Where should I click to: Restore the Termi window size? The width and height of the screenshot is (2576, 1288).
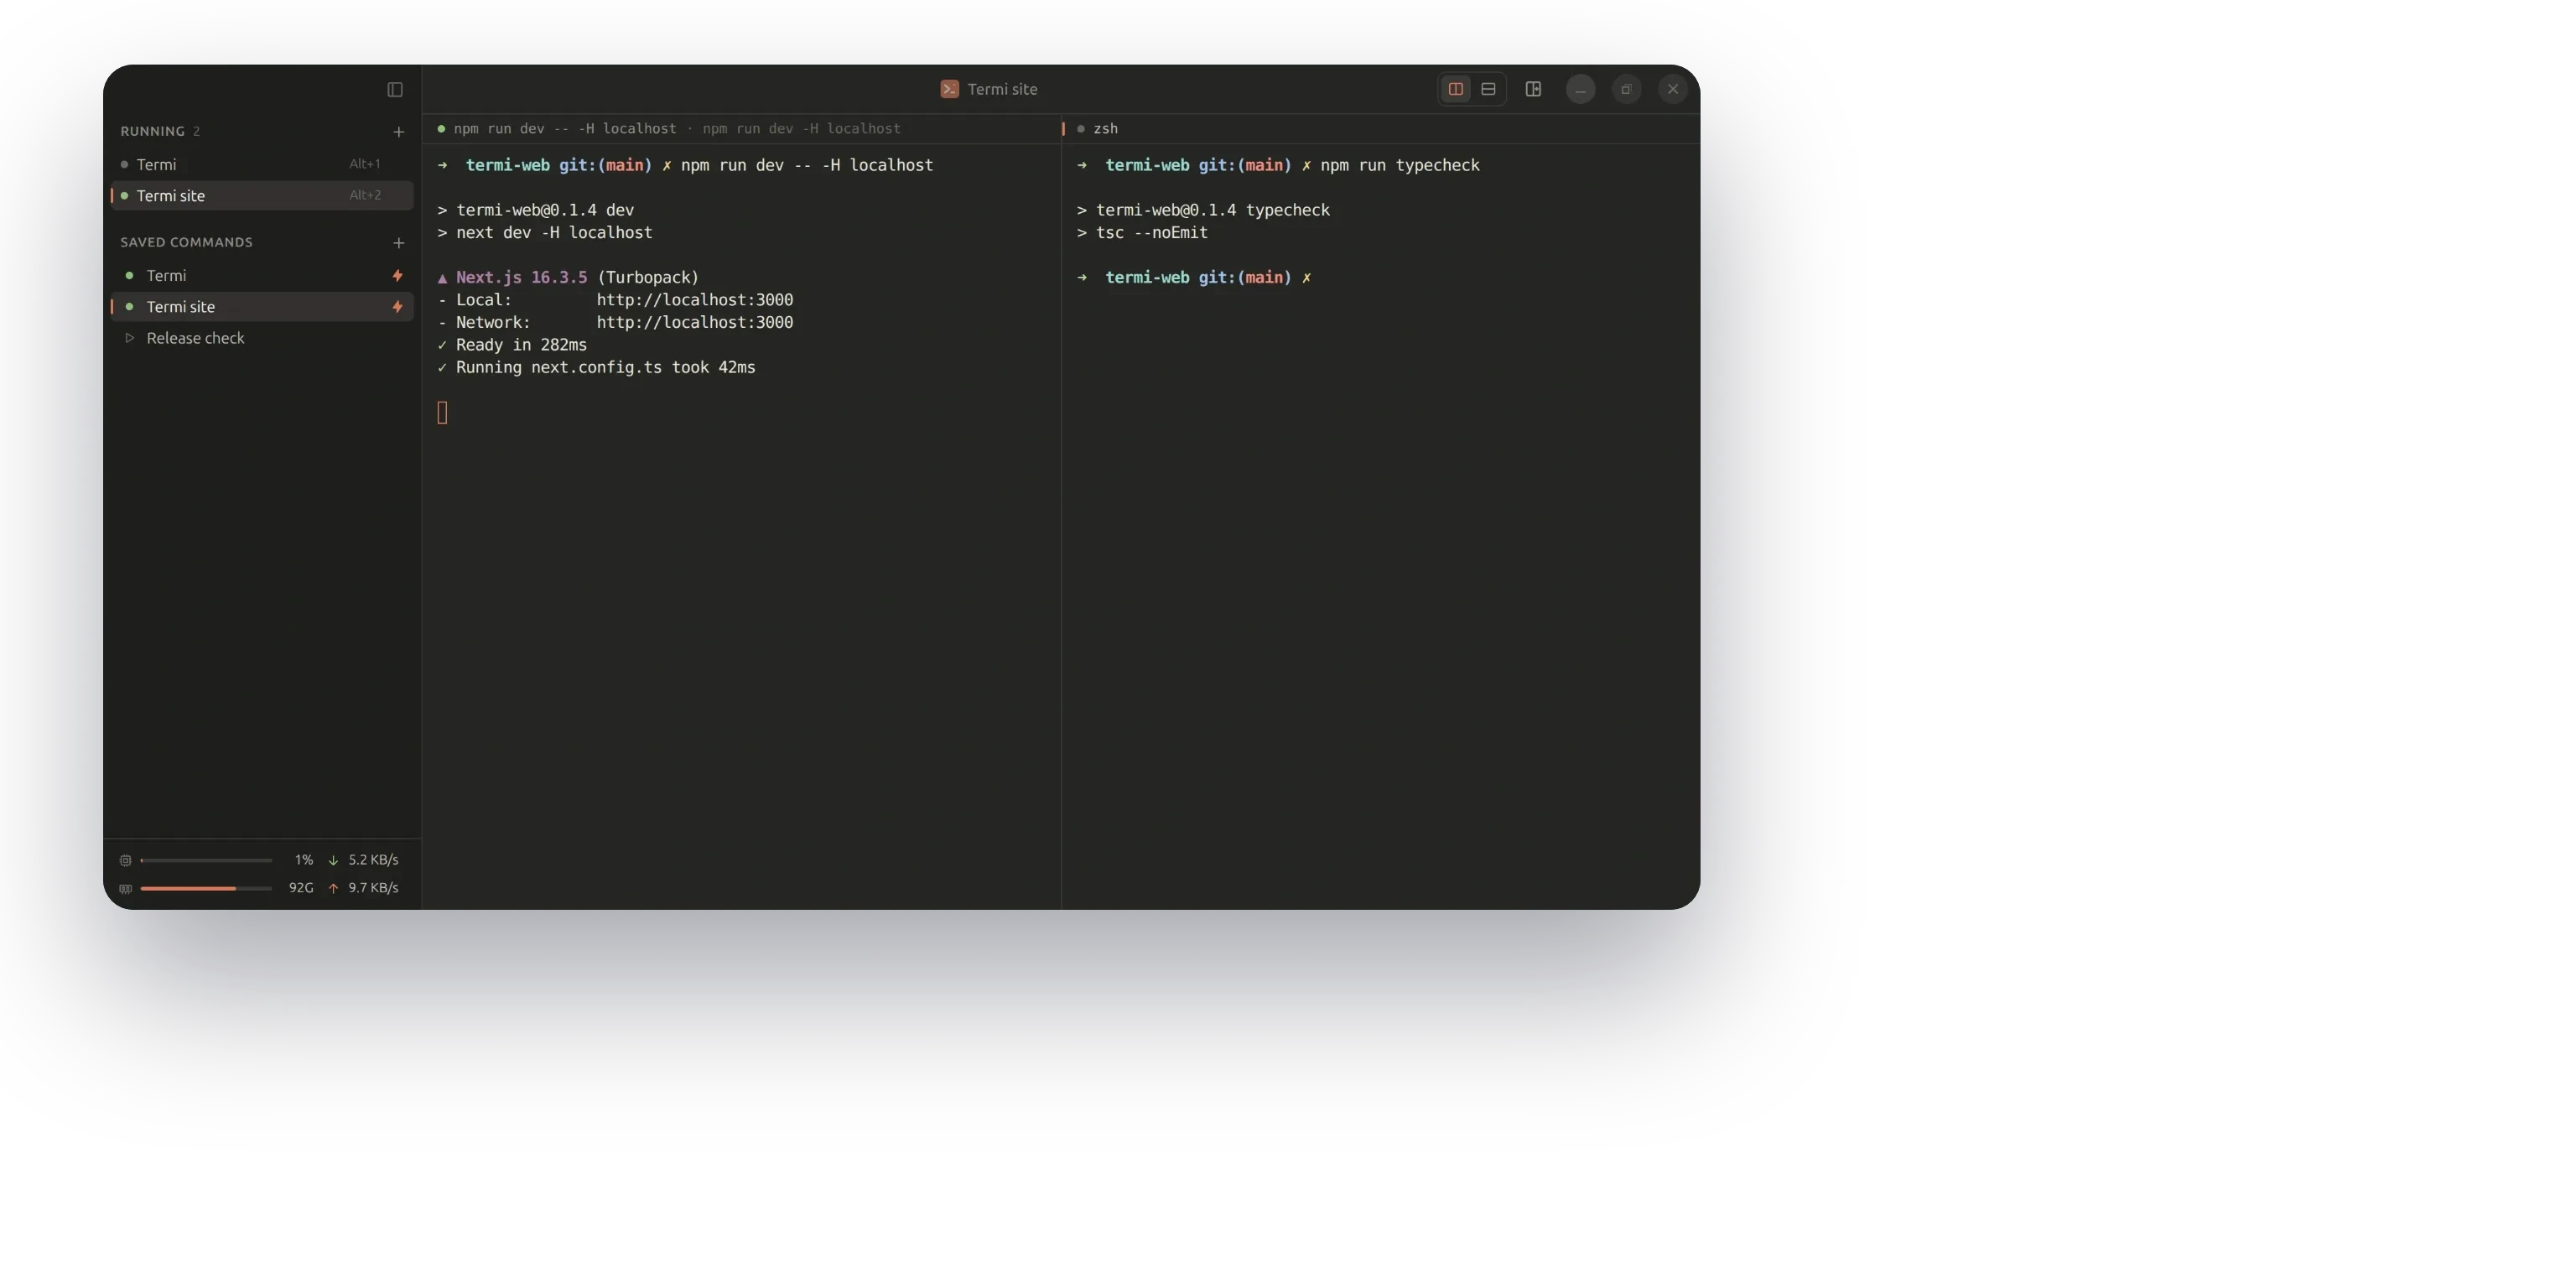tap(1626, 90)
